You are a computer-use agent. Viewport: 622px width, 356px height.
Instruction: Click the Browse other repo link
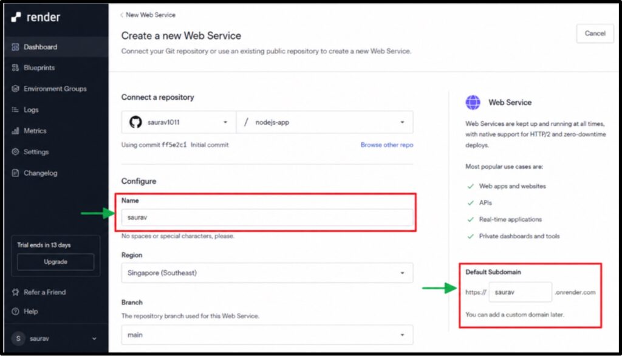[x=387, y=145]
